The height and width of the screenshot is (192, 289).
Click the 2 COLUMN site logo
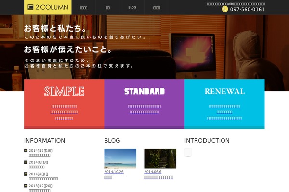(x=48, y=7)
